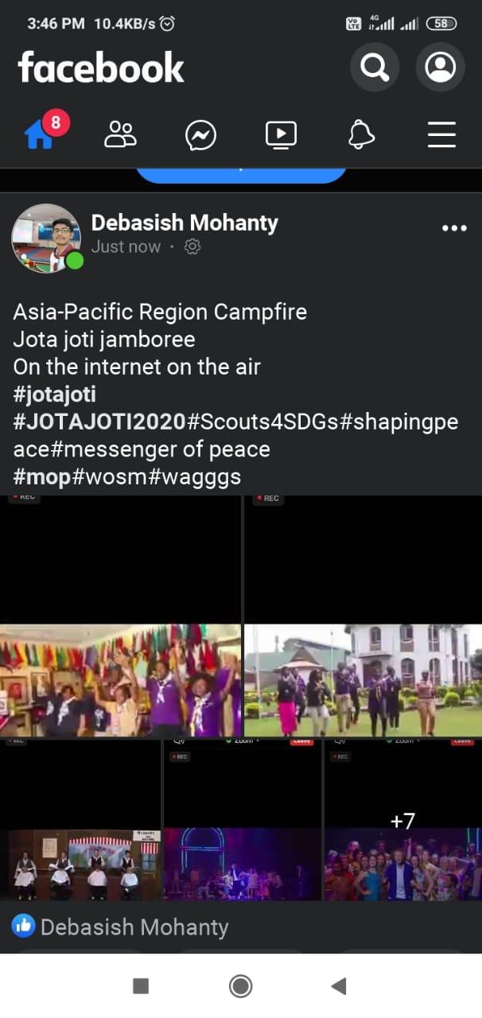View +7 more photos thumbnail
Image resolution: width=482 pixels, height=1018 pixels.
click(x=402, y=821)
